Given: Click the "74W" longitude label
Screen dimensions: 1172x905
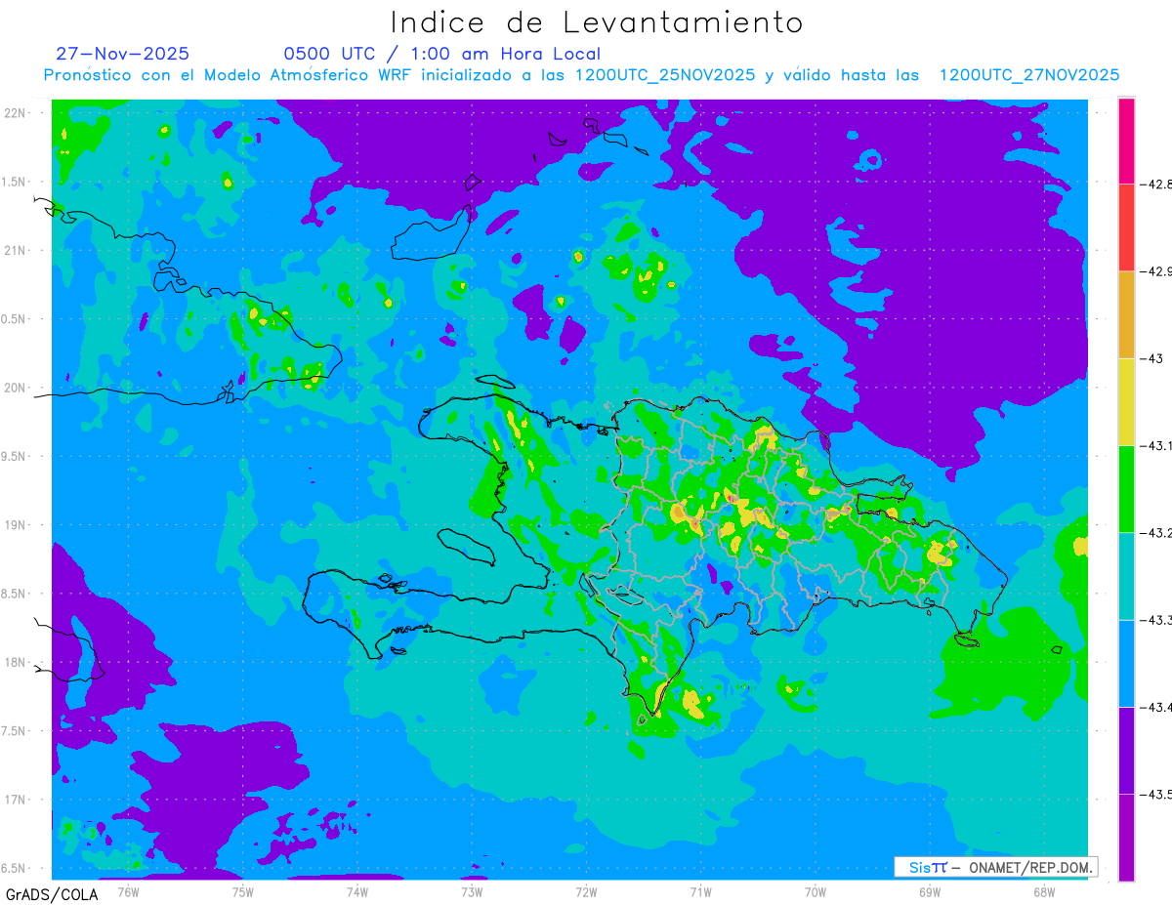Looking at the screenshot, I should pyautogui.click(x=357, y=892).
